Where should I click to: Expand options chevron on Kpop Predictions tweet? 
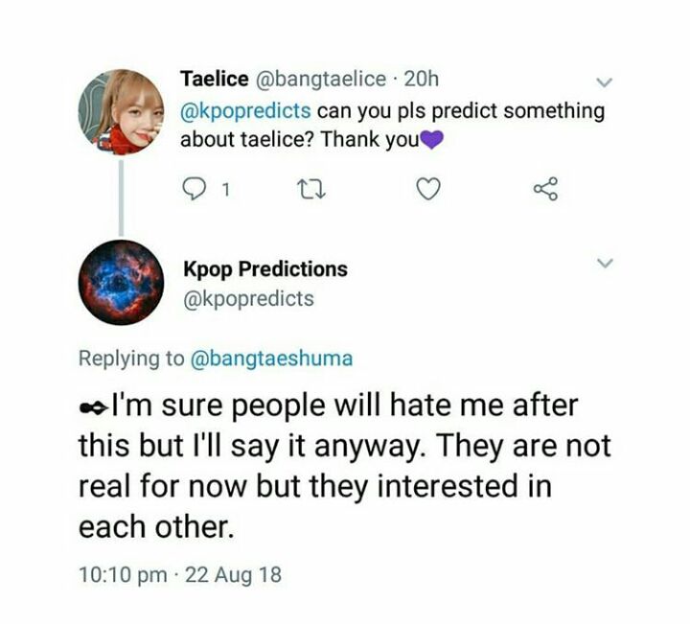tap(605, 262)
